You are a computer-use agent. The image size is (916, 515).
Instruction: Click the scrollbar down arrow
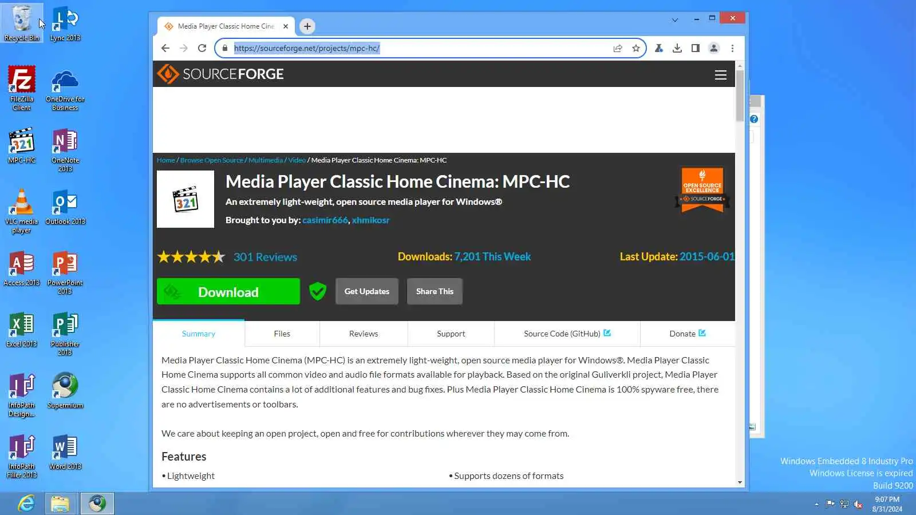click(x=740, y=482)
